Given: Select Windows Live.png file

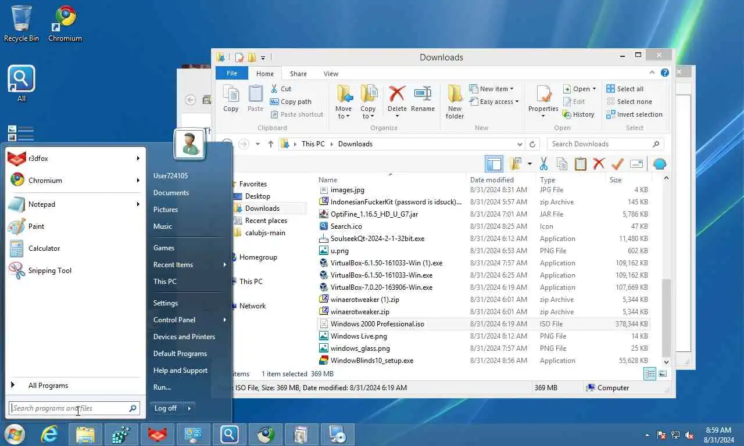Looking at the screenshot, I should [x=359, y=336].
